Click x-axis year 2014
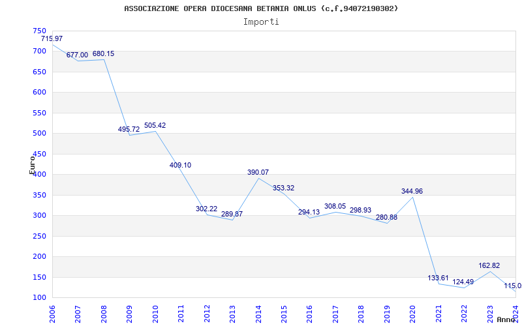Image resolution: width=522 pixels, height=326 pixels. tap(258, 314)
